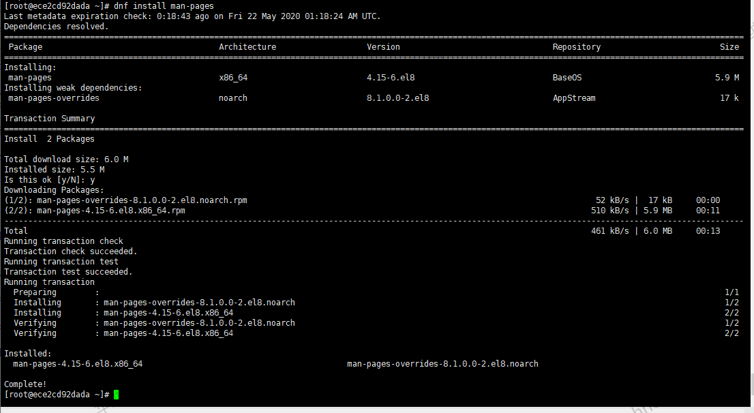The height and width of the screenshot is (413, 754).
Task: Click the 'BaseOS' repository value
Action: pos(567,78)
